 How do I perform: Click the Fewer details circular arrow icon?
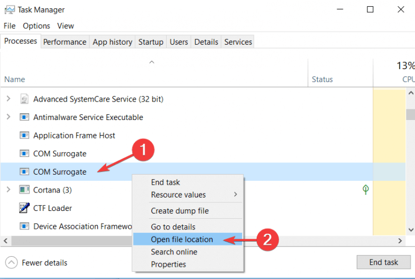pos(11,263)
